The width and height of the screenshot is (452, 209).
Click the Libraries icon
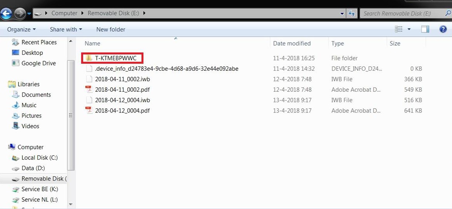12,84
